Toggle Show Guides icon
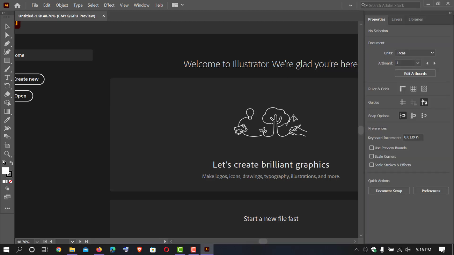Viewport: 454px width, 255px height. tap(403, 103)
